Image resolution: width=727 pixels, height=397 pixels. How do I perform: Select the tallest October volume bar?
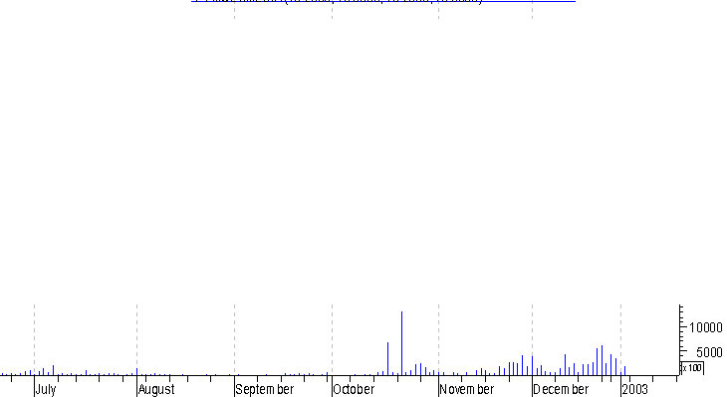[x=402, y=343]
